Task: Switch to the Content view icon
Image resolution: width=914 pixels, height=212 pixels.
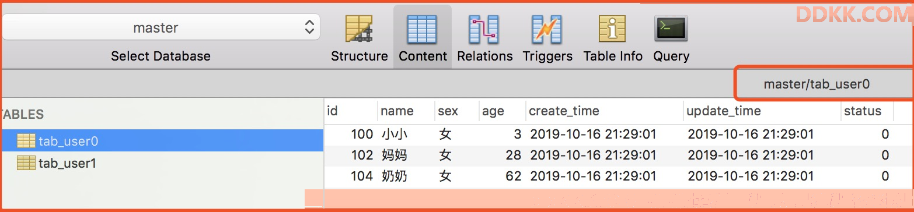Action: click(422, 29)
